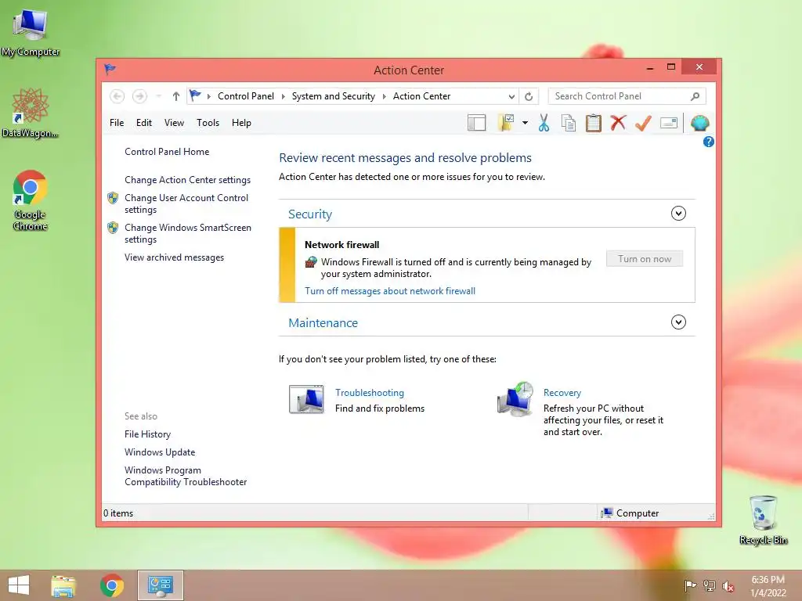802x601 pixels.
Task: Click the Turn on now button
Action: pos(645,258)
